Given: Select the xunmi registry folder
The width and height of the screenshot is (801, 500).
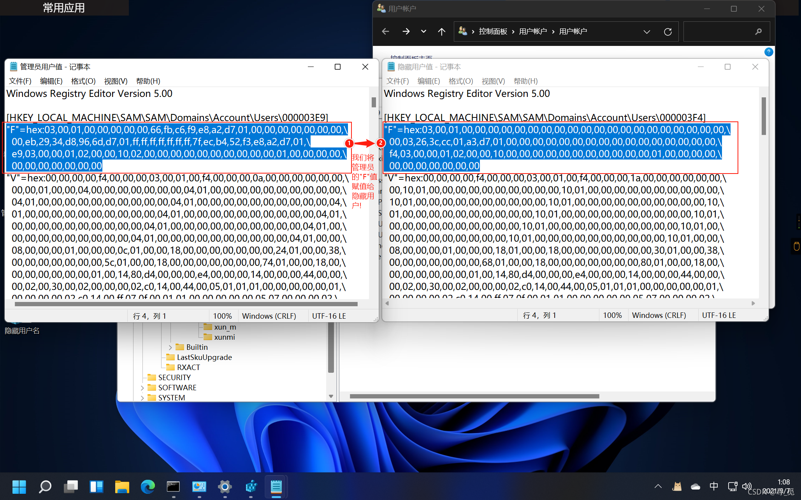Looking at the screenshot, I should (224, 337).
